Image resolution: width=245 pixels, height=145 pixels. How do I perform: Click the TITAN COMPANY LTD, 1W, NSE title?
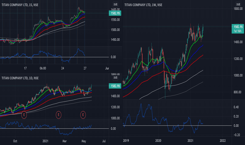coord(143,5)
